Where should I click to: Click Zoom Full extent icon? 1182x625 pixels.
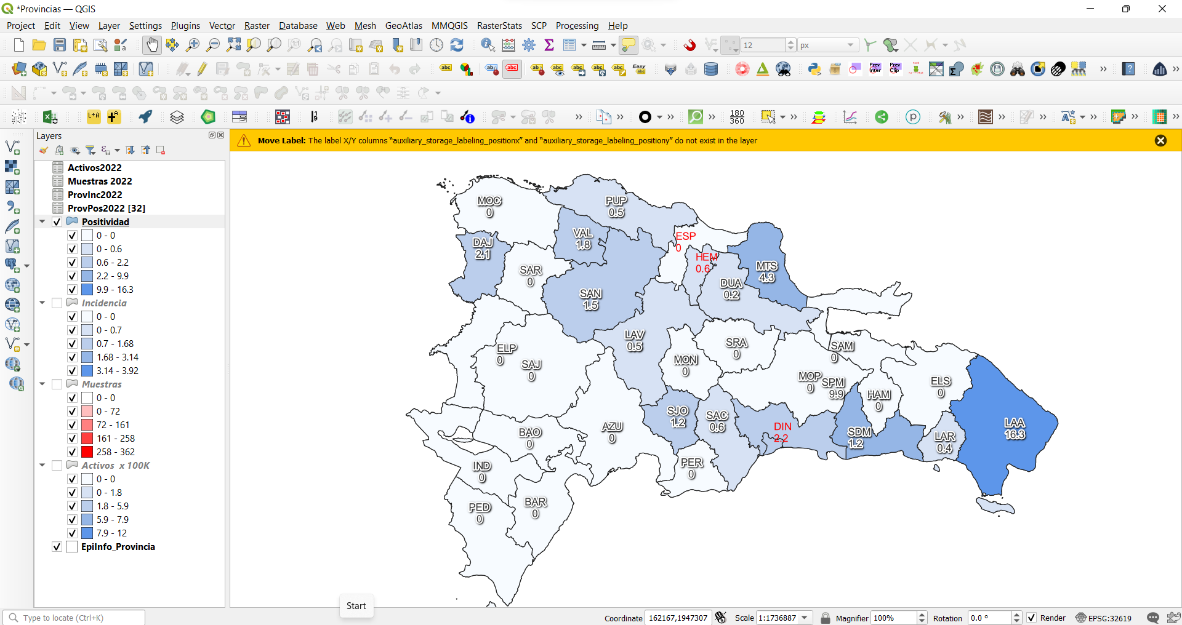233,45
